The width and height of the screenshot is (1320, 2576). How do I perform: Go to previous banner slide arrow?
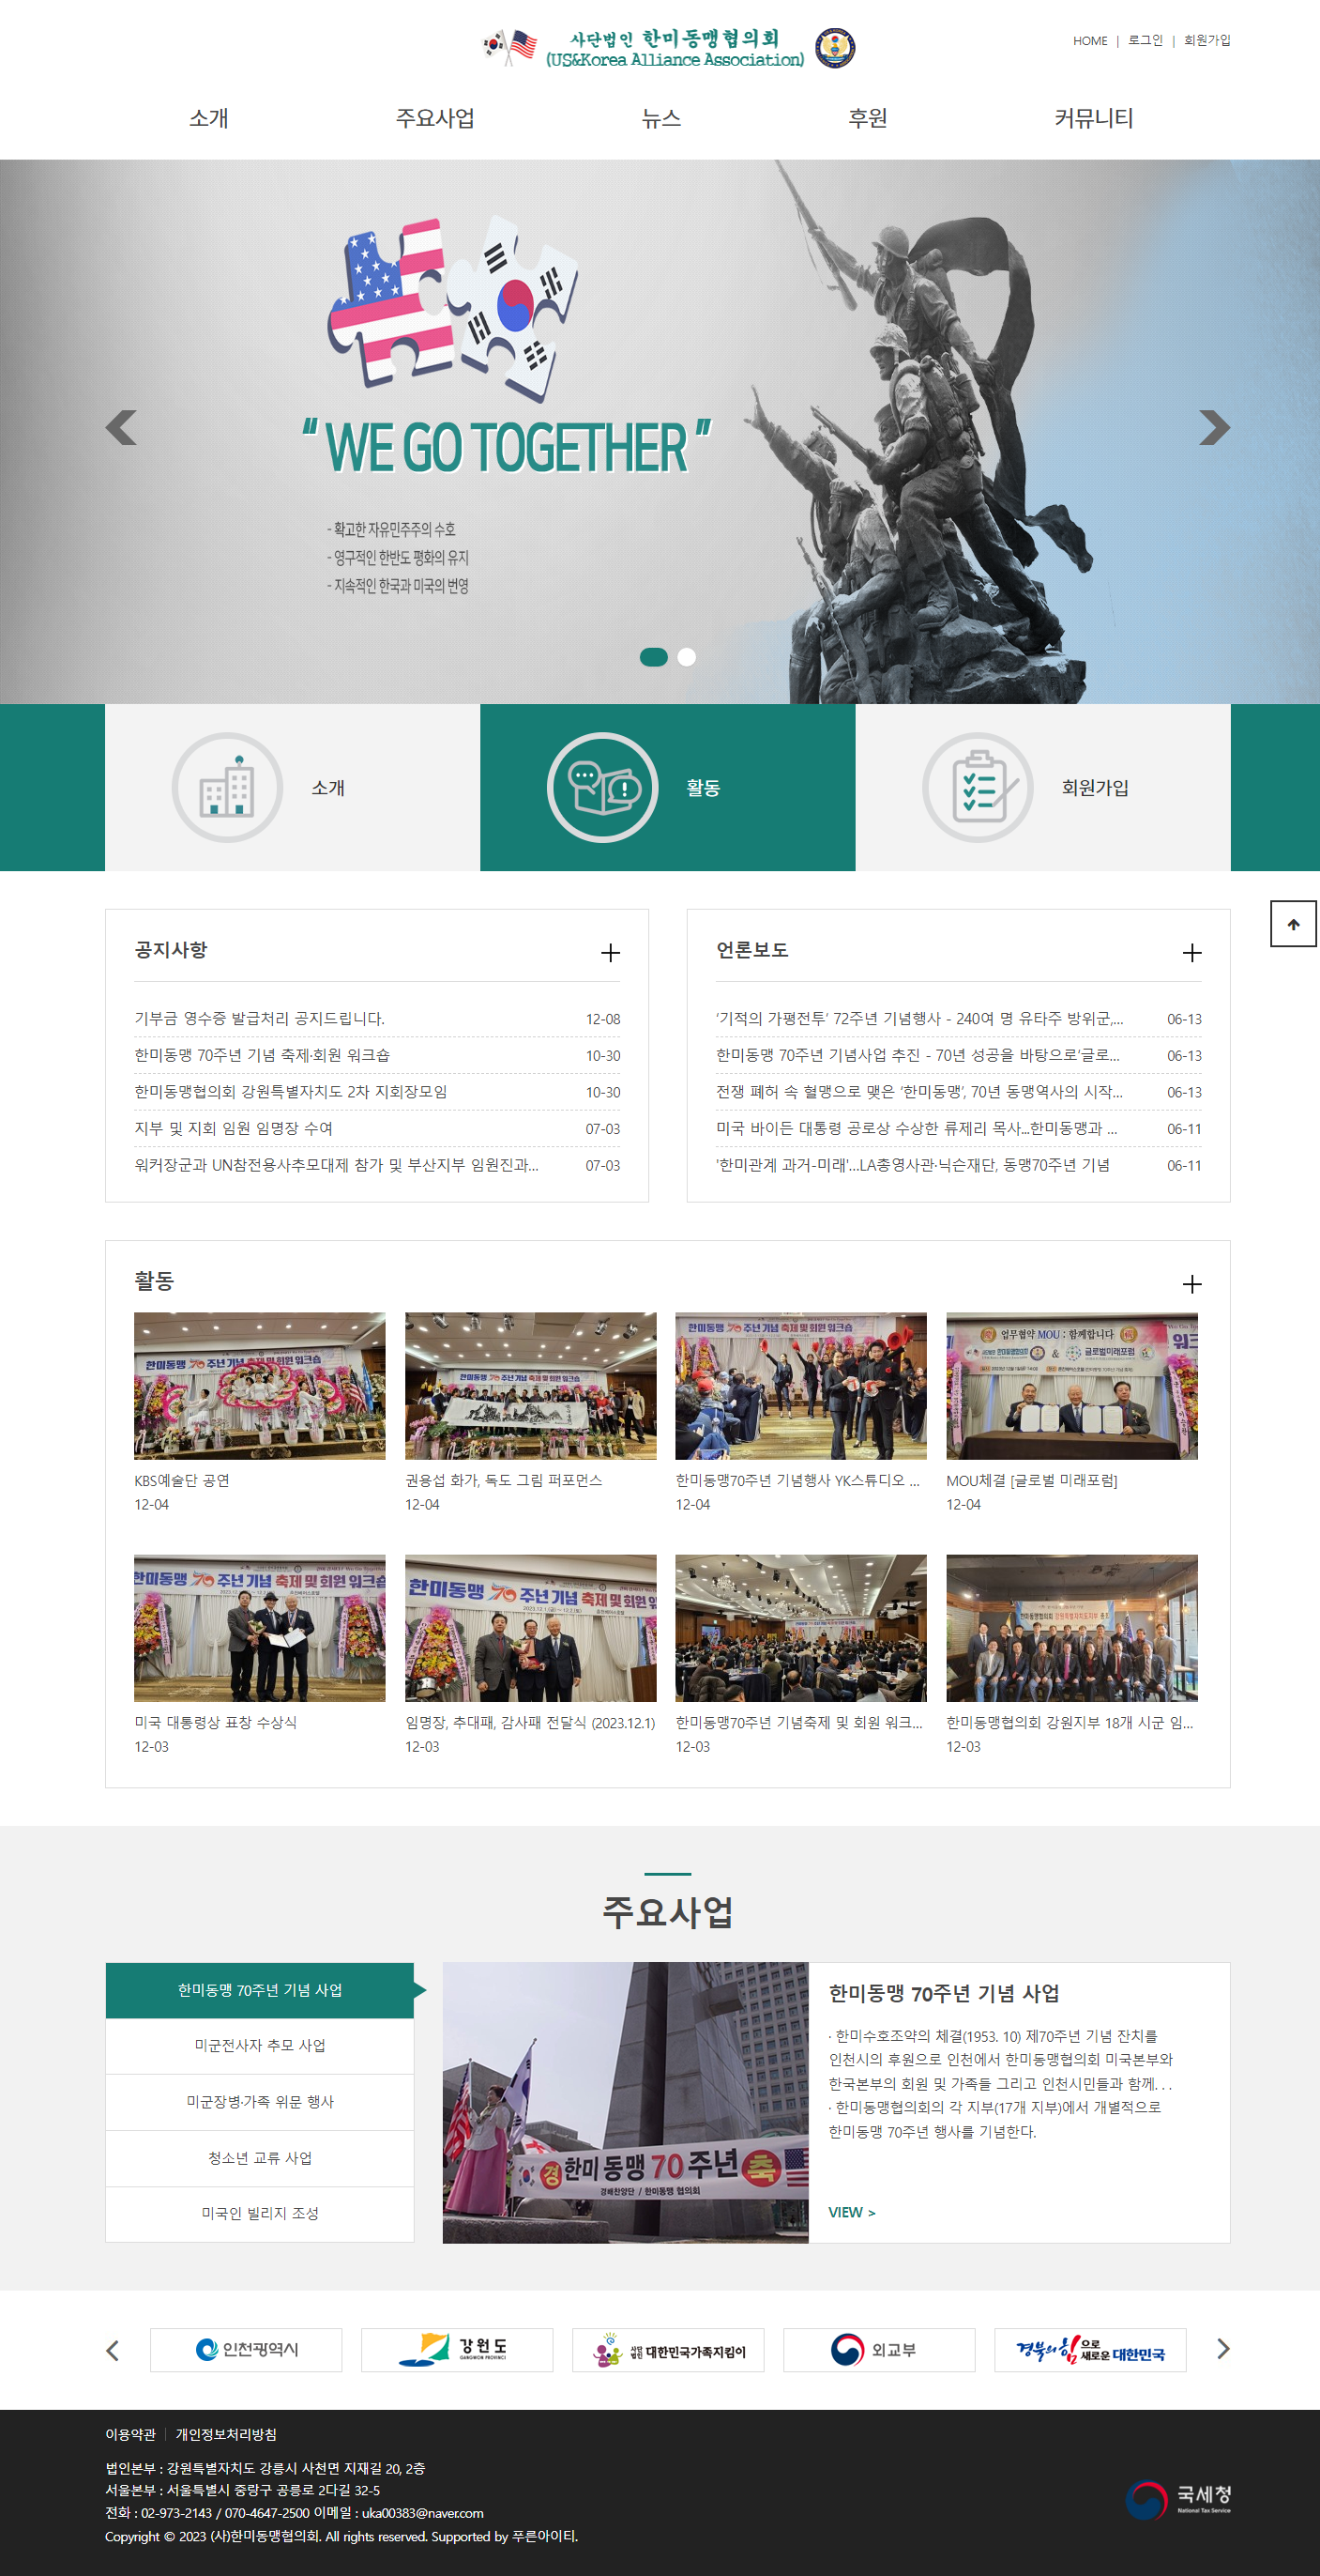pos(121,428)
